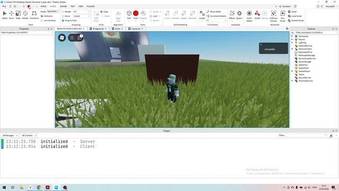Click the Filter workspace field in Explorer

[315, 32]
